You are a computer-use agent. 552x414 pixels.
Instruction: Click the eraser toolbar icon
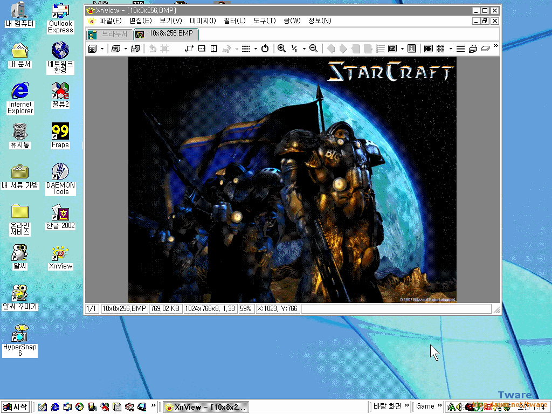point(485,49)
